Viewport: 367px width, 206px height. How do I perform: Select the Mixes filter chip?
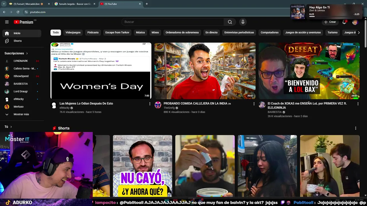155,33
